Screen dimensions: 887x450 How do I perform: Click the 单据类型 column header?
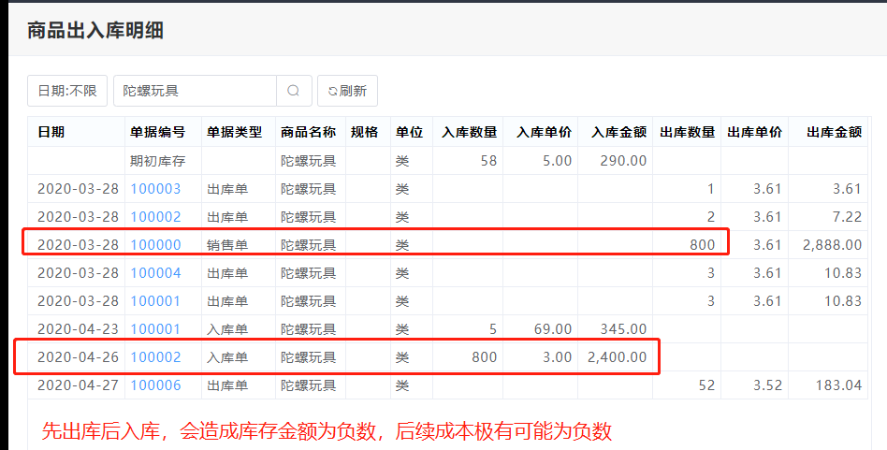click(x=234, y=132)
